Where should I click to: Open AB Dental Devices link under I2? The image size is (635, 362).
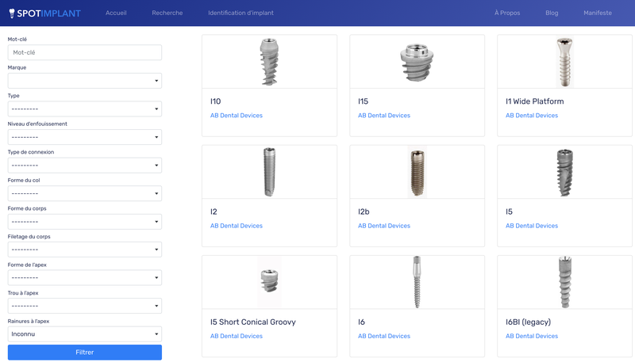tap(236, 226)
